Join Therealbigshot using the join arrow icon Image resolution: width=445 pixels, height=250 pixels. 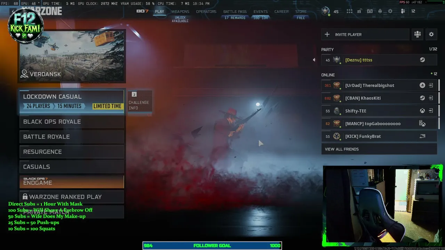click(x=431, y=85)
